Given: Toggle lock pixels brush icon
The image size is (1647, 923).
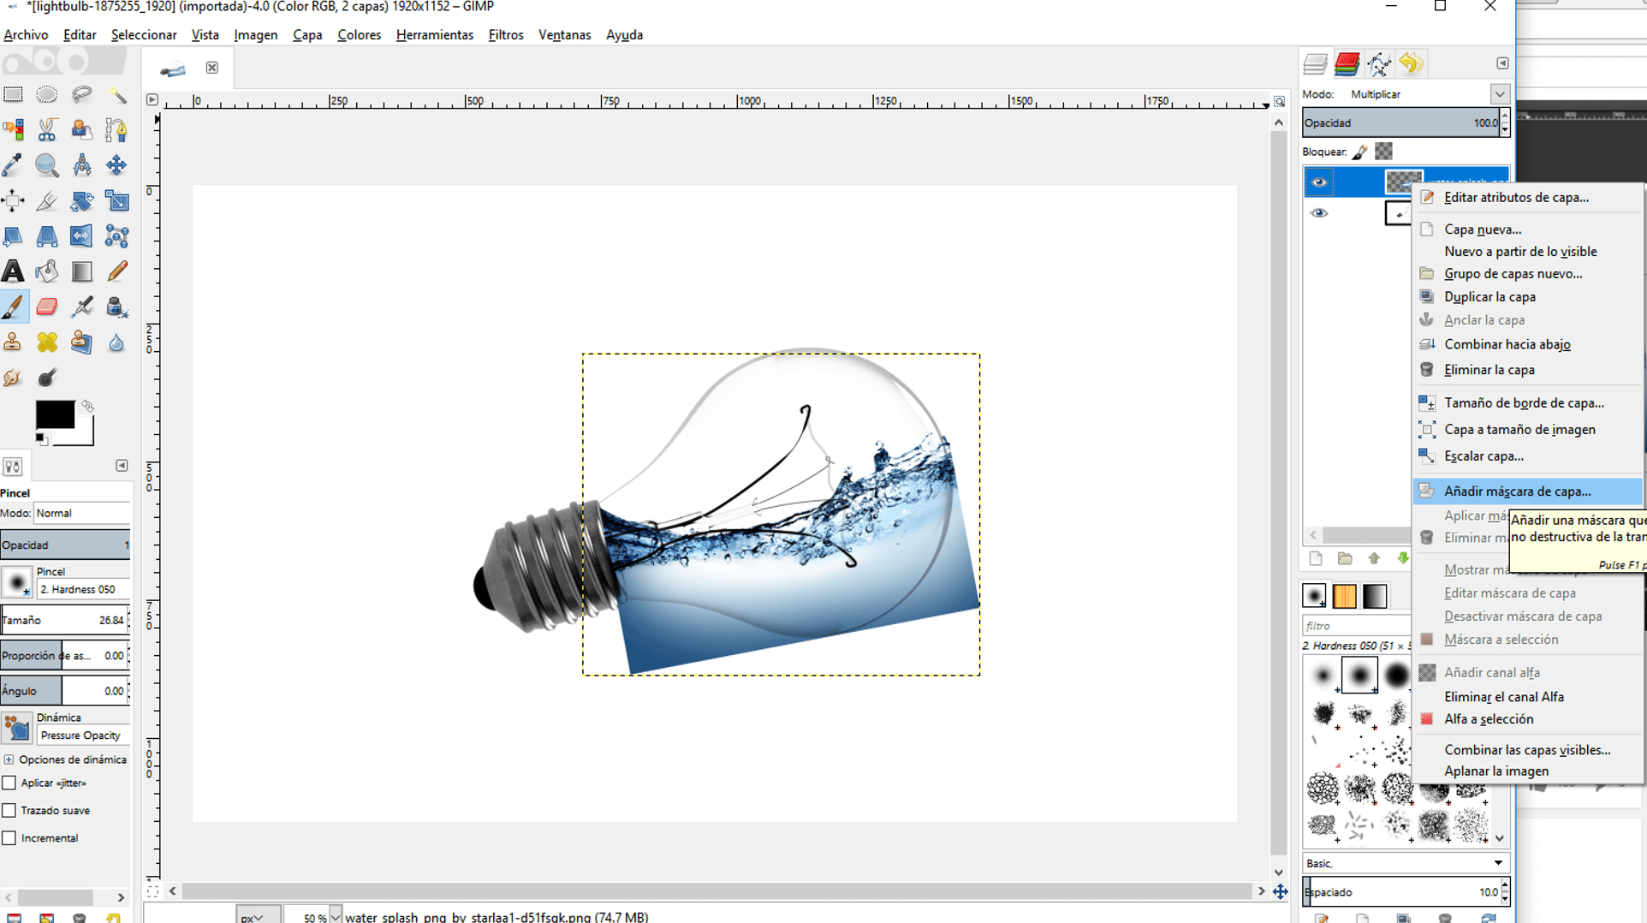Looking at the screenshot, I should coord(1360,152).
